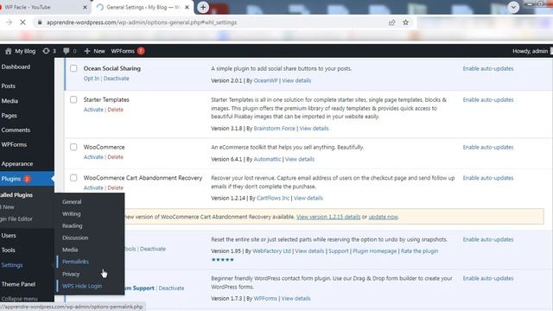The width and height of the screenshot is (553, 311).
Task: Choose Reading in Settings flyout
Action: 73,225
